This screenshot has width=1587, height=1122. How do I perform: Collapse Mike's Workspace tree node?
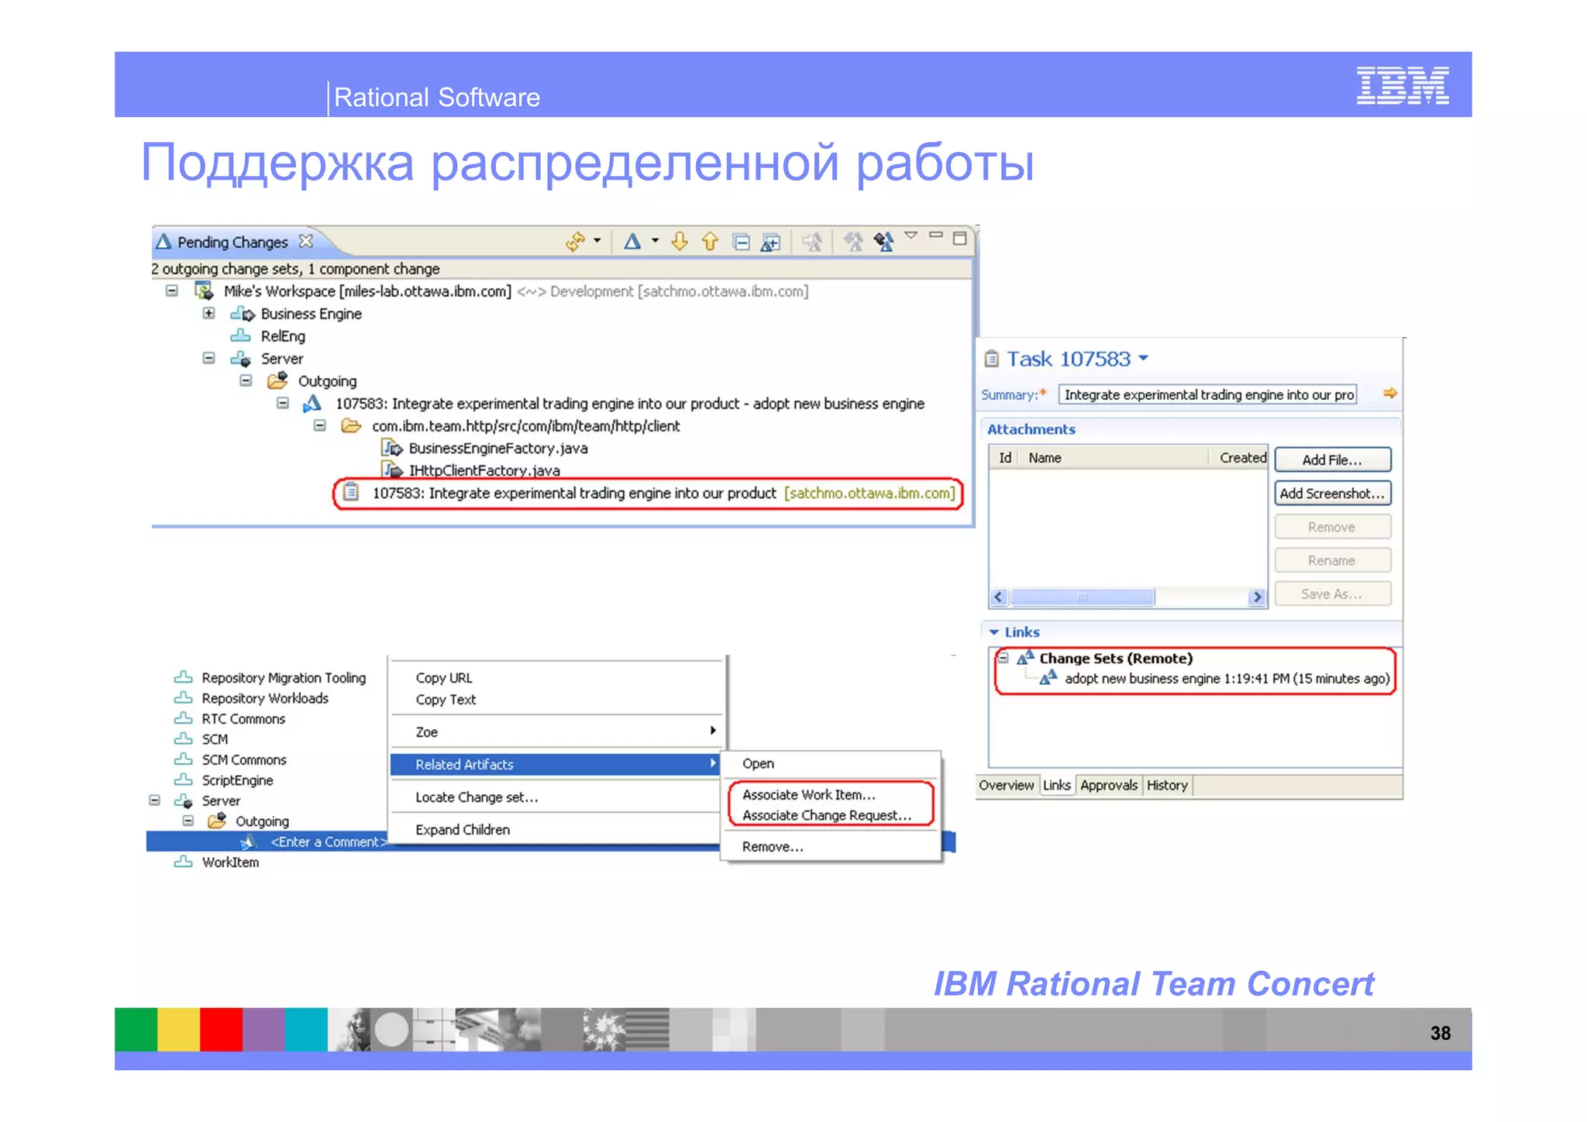(172, 291)
